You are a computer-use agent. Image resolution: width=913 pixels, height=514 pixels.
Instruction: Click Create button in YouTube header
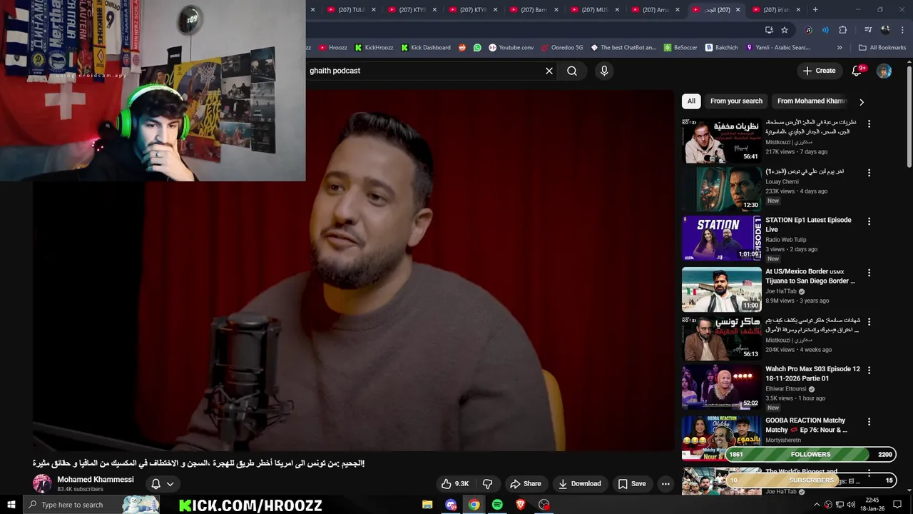tap(819, 71)
